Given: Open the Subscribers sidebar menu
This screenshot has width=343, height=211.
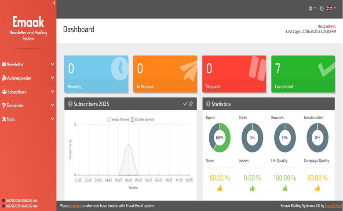Looking at the screenshot, I should click(x=28, y=91).
